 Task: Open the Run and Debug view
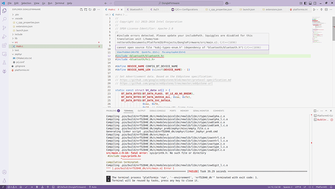4,37
